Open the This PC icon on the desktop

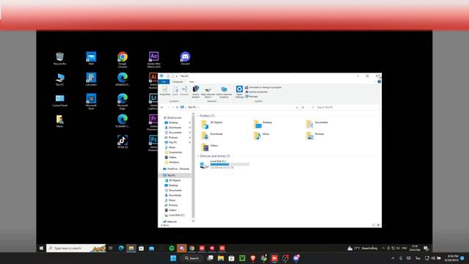[x=60, y=79]
